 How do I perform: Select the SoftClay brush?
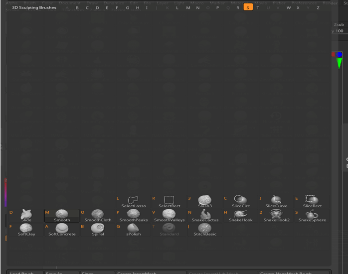coord(26,230)
